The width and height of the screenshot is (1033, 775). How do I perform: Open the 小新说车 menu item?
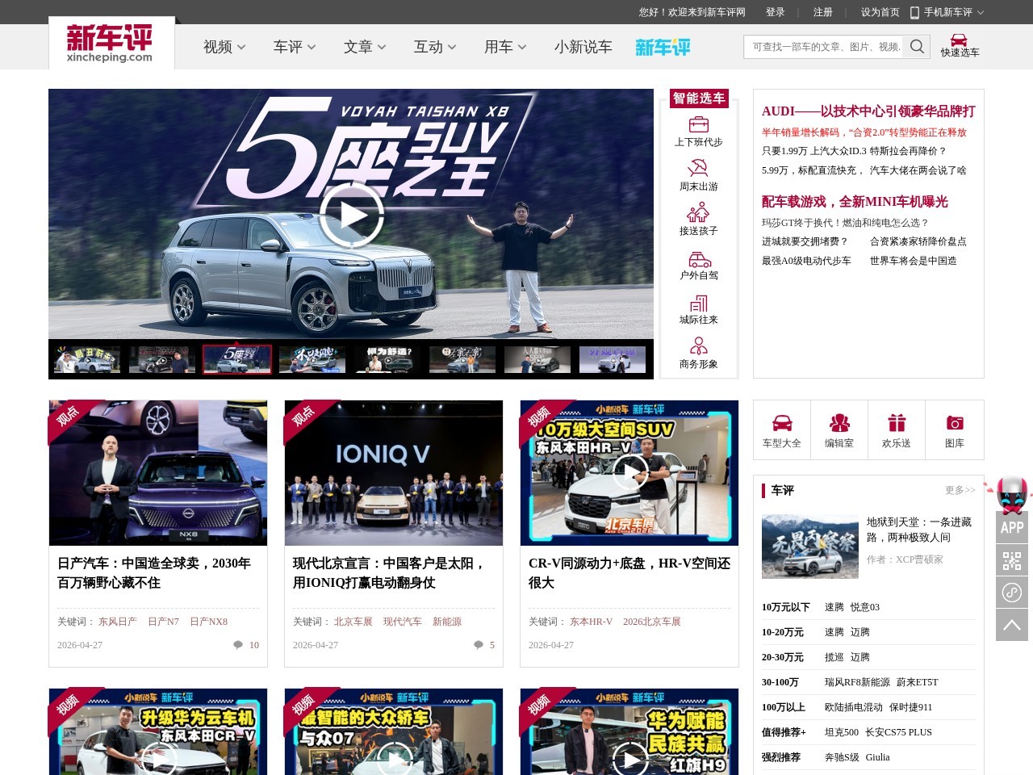[x=583, y=47]
